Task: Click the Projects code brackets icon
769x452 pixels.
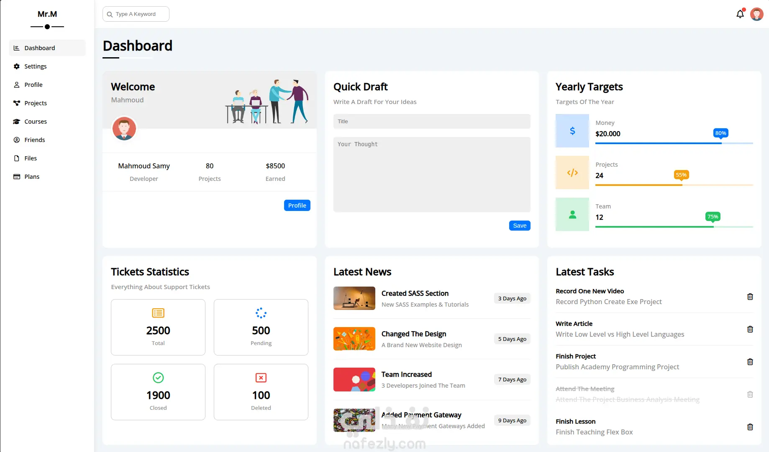Action: (x=572, y=173)
